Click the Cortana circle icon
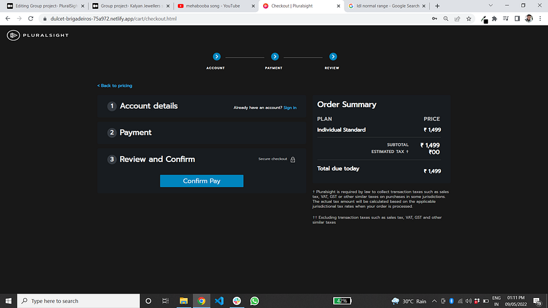548x308 pixels. click(x=148, y=300)
